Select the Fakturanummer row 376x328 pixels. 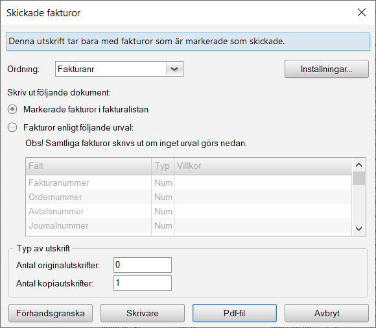pos(189,183)
